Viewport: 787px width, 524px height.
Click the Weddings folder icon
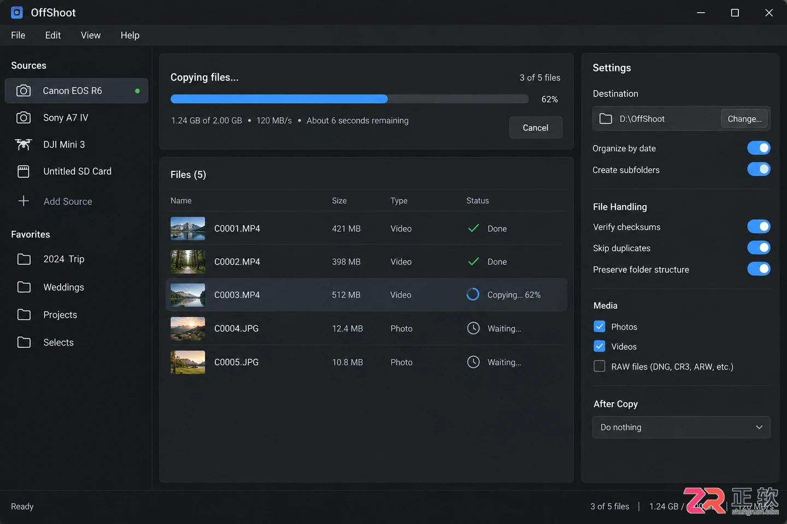click(24, 287)
